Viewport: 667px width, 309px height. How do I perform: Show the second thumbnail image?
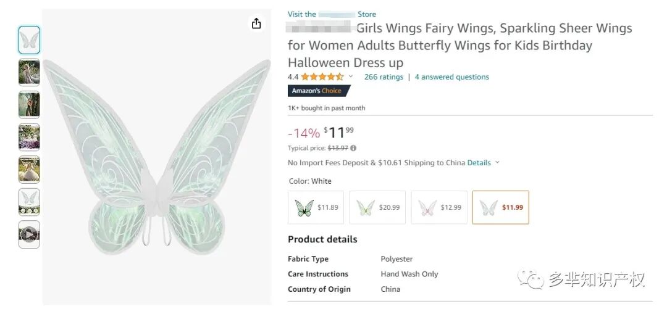point(29,72)
